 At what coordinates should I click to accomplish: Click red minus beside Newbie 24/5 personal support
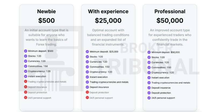coord(26,97)
